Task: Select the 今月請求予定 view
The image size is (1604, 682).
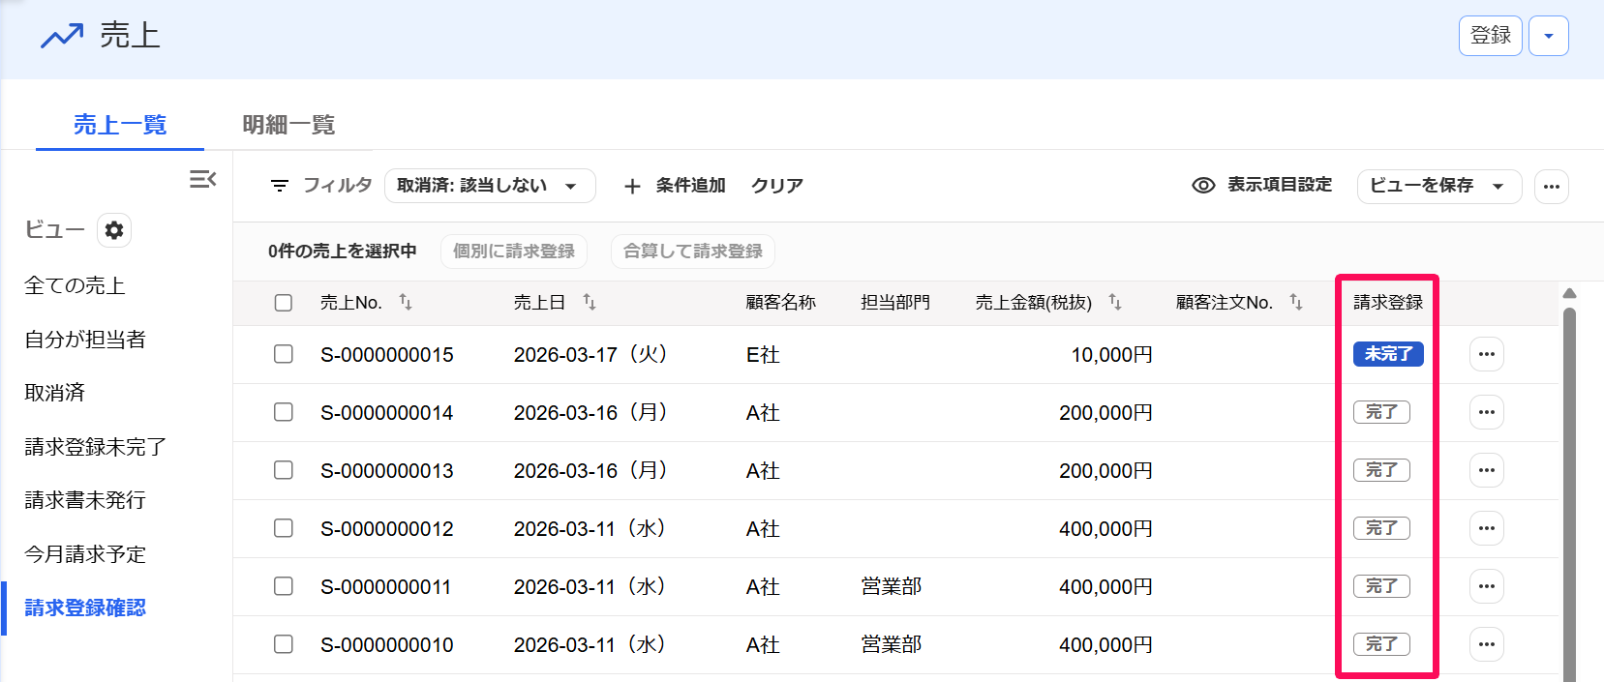Action: [85, 554]
